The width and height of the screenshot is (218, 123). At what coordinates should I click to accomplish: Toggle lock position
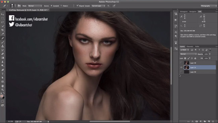click(x=192, y=58)
